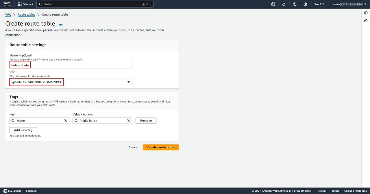Screen dimensions: 370x194
Task: Clear the Public Route tag value
Action: (x=129, y=121)
